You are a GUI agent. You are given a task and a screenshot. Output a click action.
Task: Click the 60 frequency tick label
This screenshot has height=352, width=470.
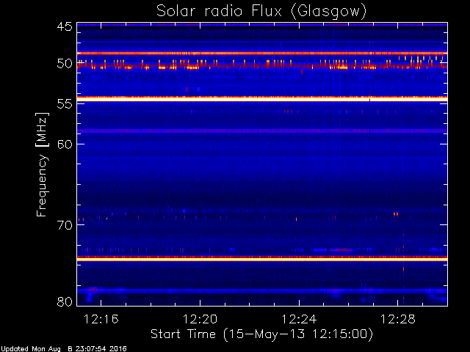tap(65, 144)
